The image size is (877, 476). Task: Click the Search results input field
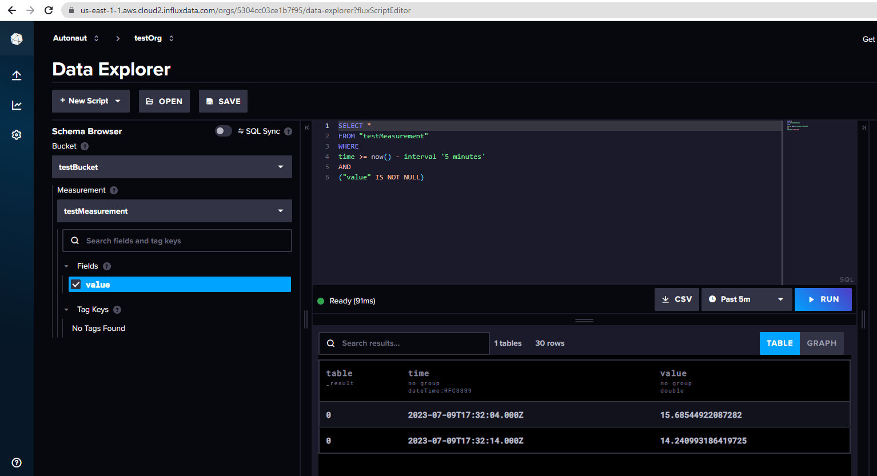click(x=404, y=343)
